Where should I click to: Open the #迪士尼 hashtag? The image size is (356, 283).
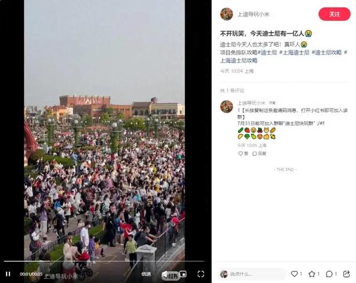click(267, 52)
